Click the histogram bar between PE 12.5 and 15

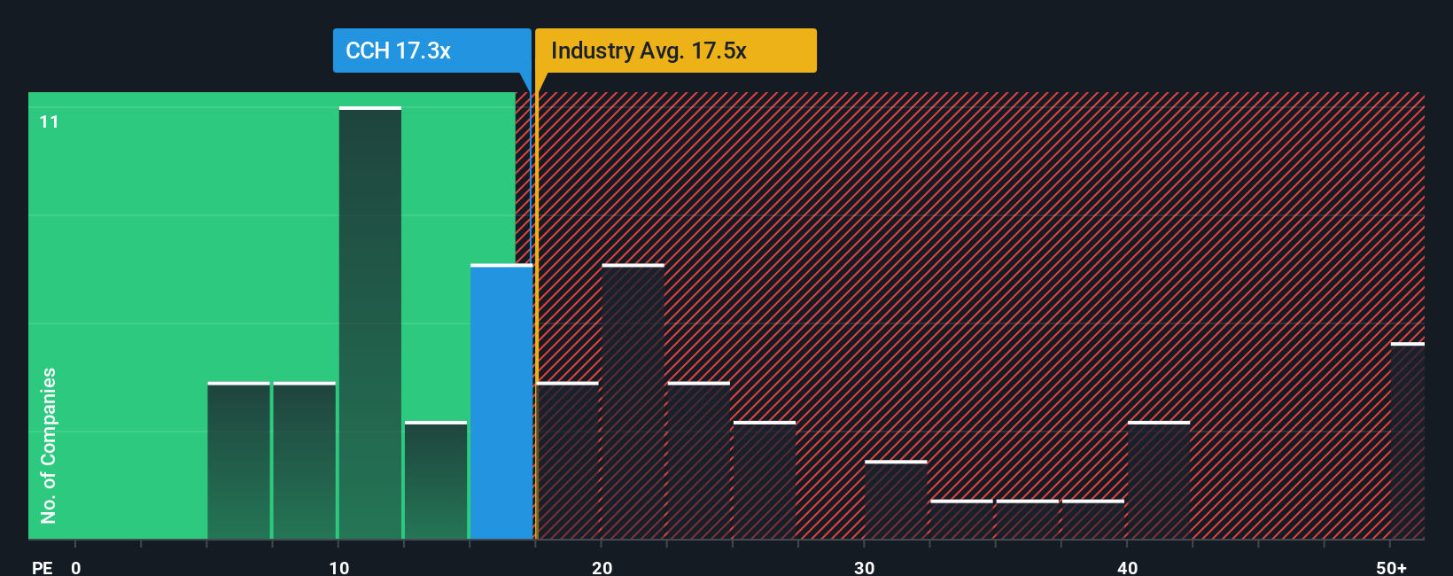click(436, 480)
